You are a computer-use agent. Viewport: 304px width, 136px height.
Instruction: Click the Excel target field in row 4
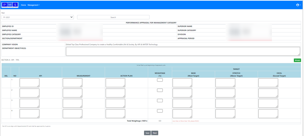[268, 113]
